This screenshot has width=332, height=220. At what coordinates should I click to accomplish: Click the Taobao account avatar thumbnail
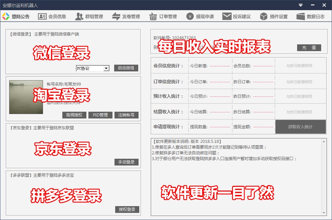tap(26, 97)
